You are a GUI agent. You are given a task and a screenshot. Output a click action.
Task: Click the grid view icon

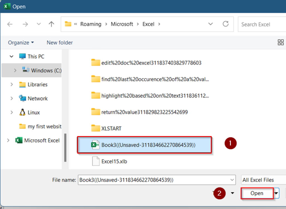pyautogui.click(x=281, y=42)
